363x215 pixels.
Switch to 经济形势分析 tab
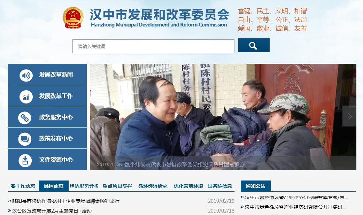[x=84, y=186]
